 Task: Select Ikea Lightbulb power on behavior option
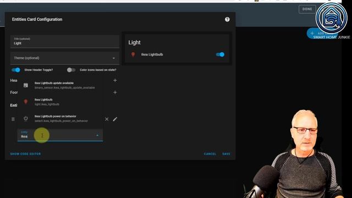coord(60,119)
